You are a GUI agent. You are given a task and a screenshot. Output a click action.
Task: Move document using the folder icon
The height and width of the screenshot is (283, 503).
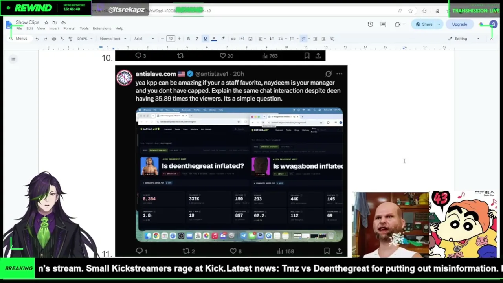tap(55, 22)
